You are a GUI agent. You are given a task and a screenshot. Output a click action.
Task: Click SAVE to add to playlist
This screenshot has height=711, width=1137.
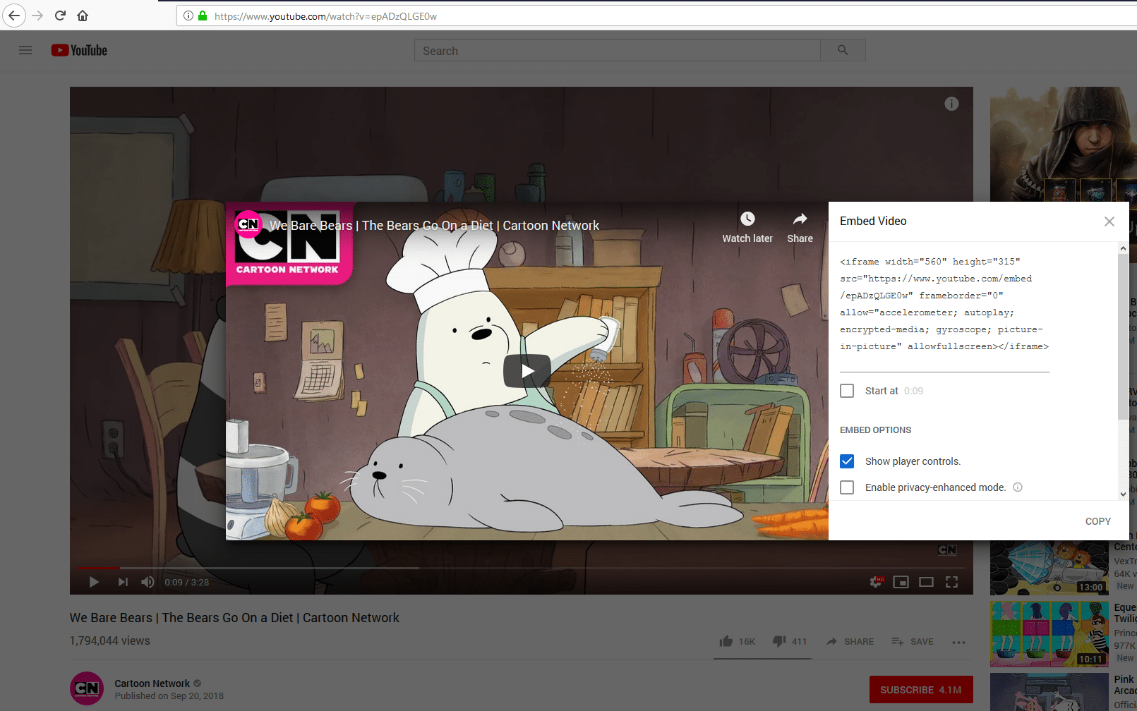(x=912, y=641)
